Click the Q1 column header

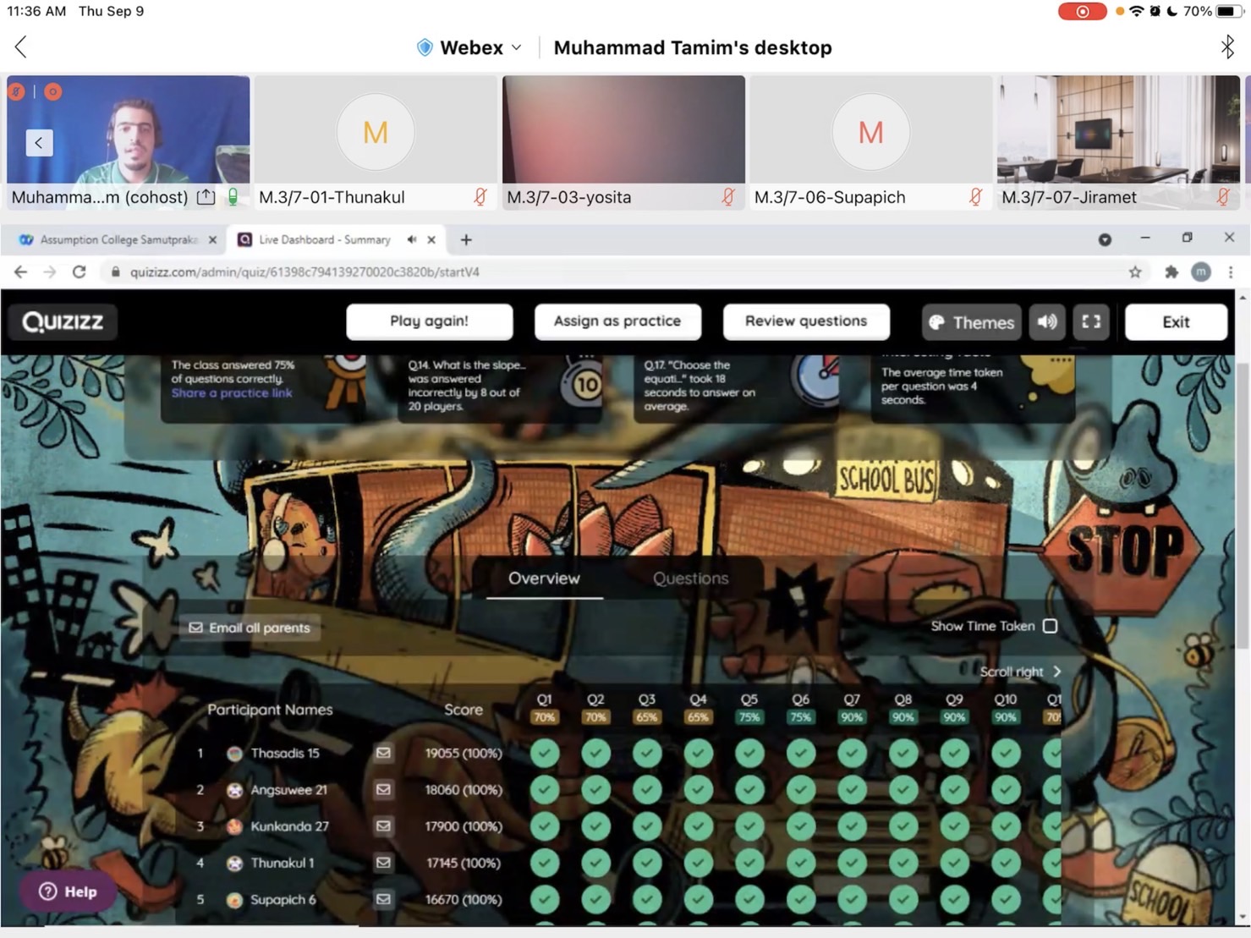pyautogui.click(x=544, y=709)
